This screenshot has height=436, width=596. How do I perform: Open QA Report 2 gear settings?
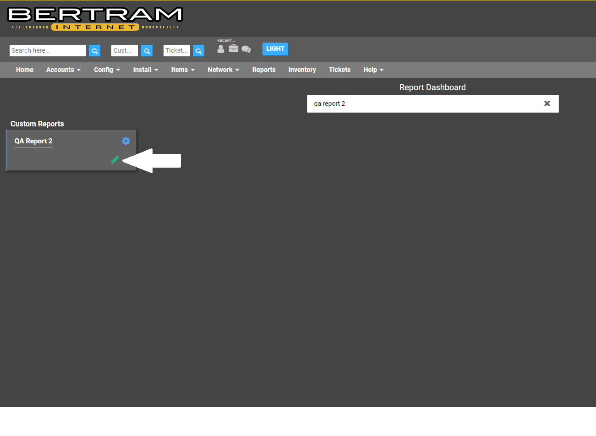coord(126,141)
